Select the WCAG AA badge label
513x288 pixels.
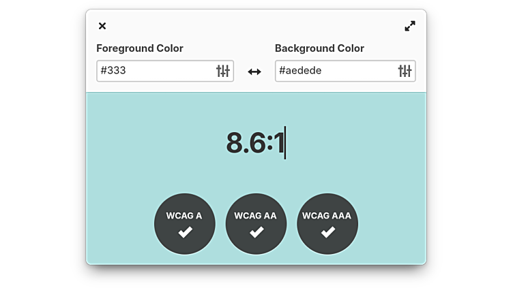point(256,216)
